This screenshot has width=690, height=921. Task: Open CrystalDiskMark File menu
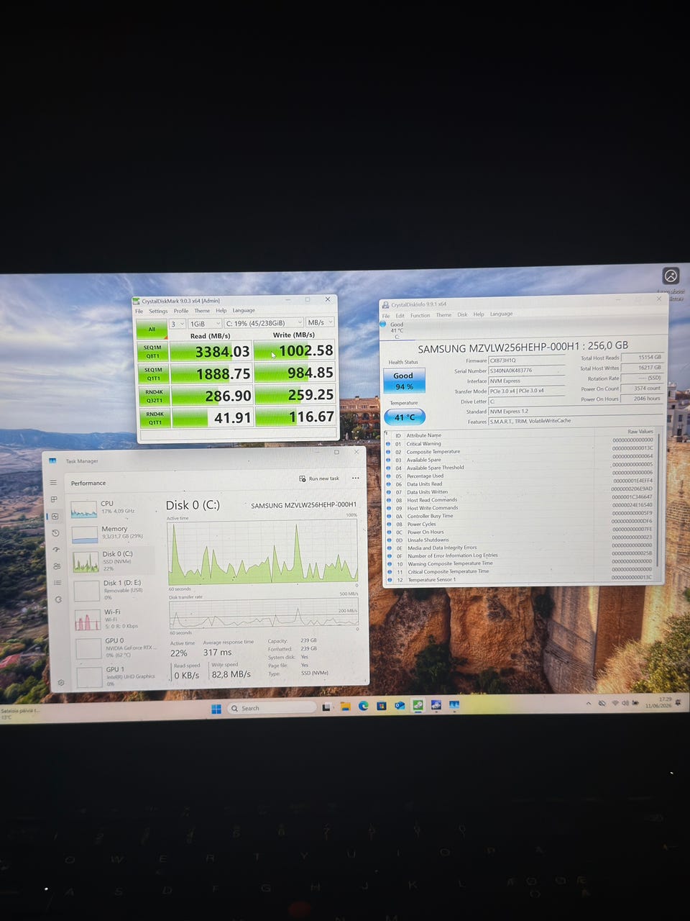point(139,312)
